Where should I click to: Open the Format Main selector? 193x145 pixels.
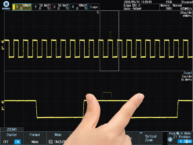(x=35, y=138)
